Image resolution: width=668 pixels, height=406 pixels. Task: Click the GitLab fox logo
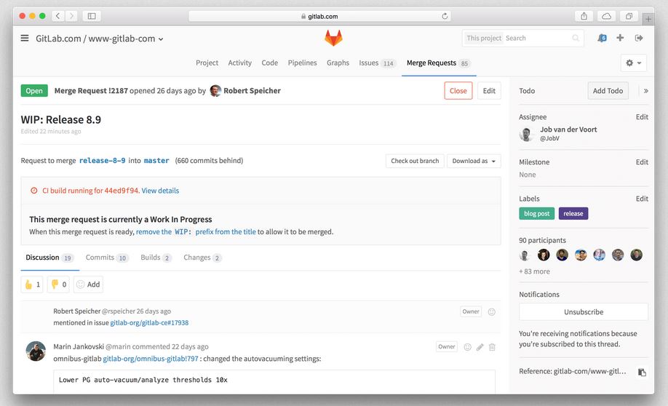click(x=333, y=38)
